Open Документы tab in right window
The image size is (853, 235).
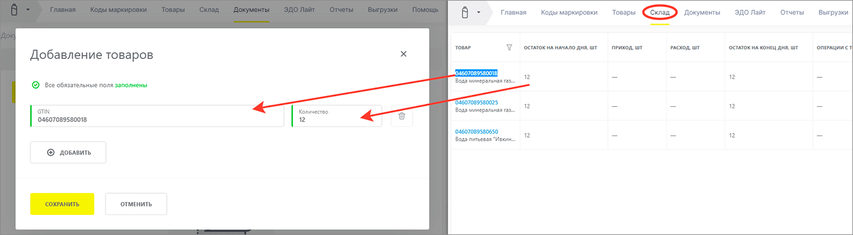(702, 12)
